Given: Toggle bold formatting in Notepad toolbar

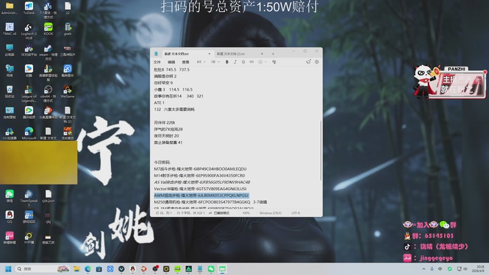Looking at the screenshot, I should coord(227,62).
